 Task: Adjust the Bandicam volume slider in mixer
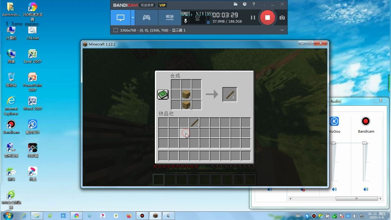[x=365, y=143]
